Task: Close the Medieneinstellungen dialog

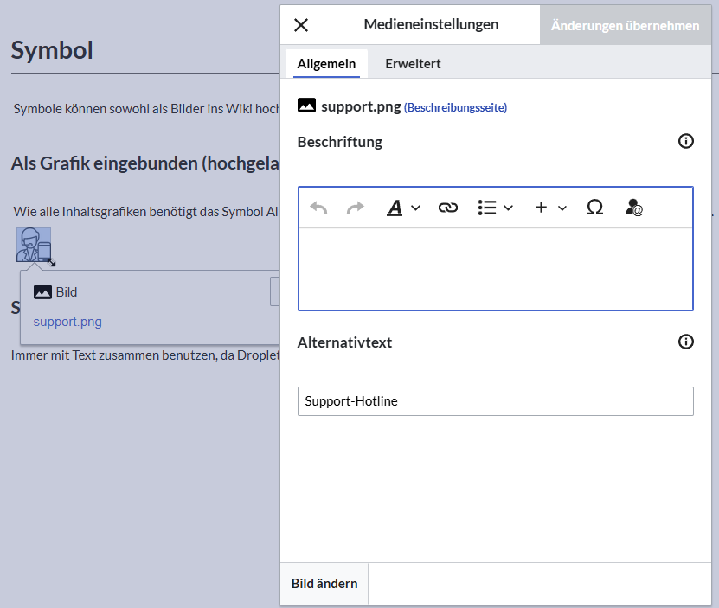Action: [x=301, y=25]
